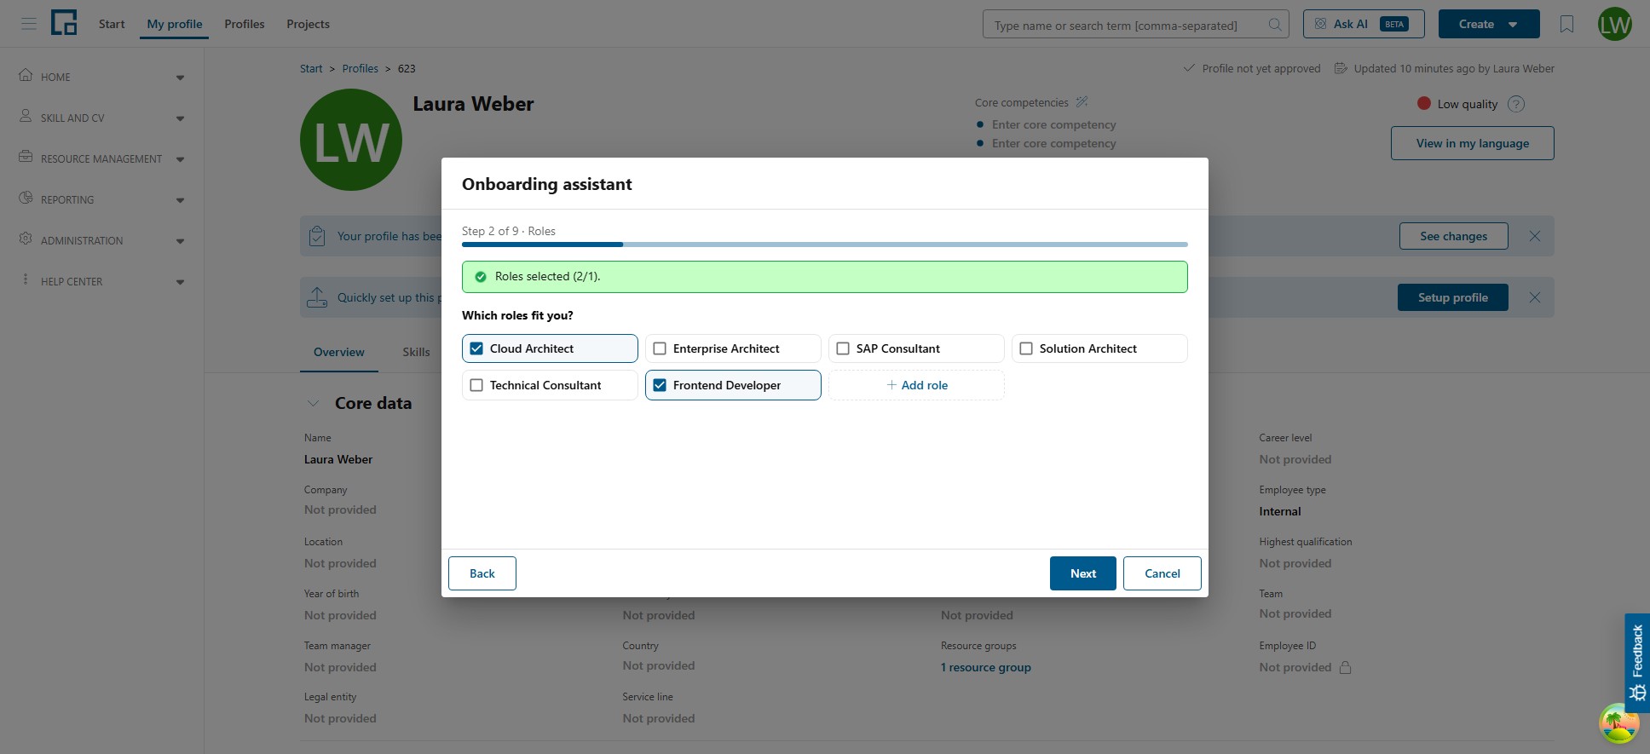Expand the SKILL AND CV section
1650x754 pixels.
coord(180,118)
